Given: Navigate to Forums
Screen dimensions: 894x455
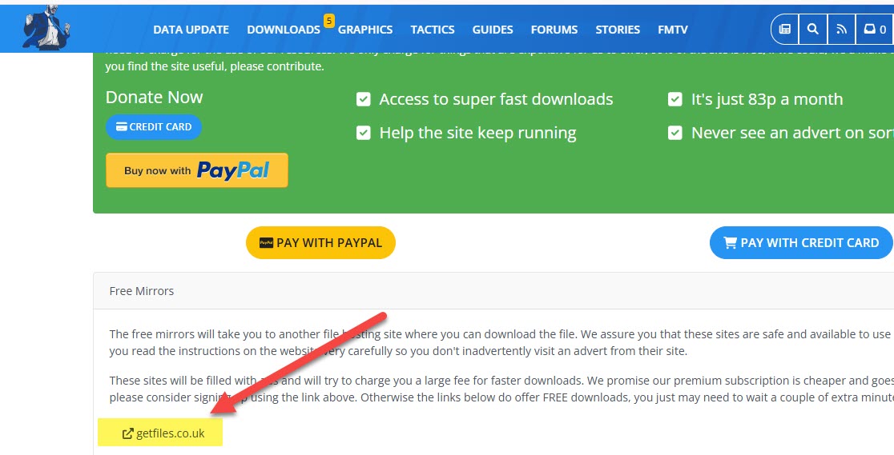Looking at the screenshot, I should (554, 30).
